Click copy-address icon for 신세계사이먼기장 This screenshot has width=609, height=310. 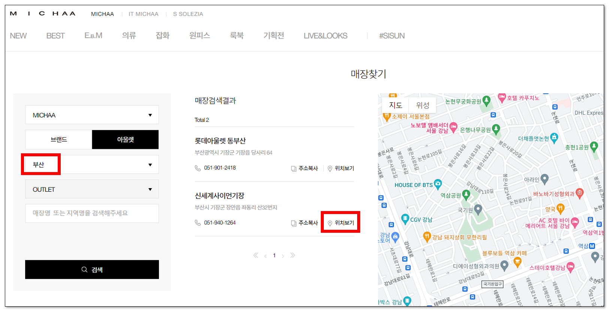tap(294, 223)
